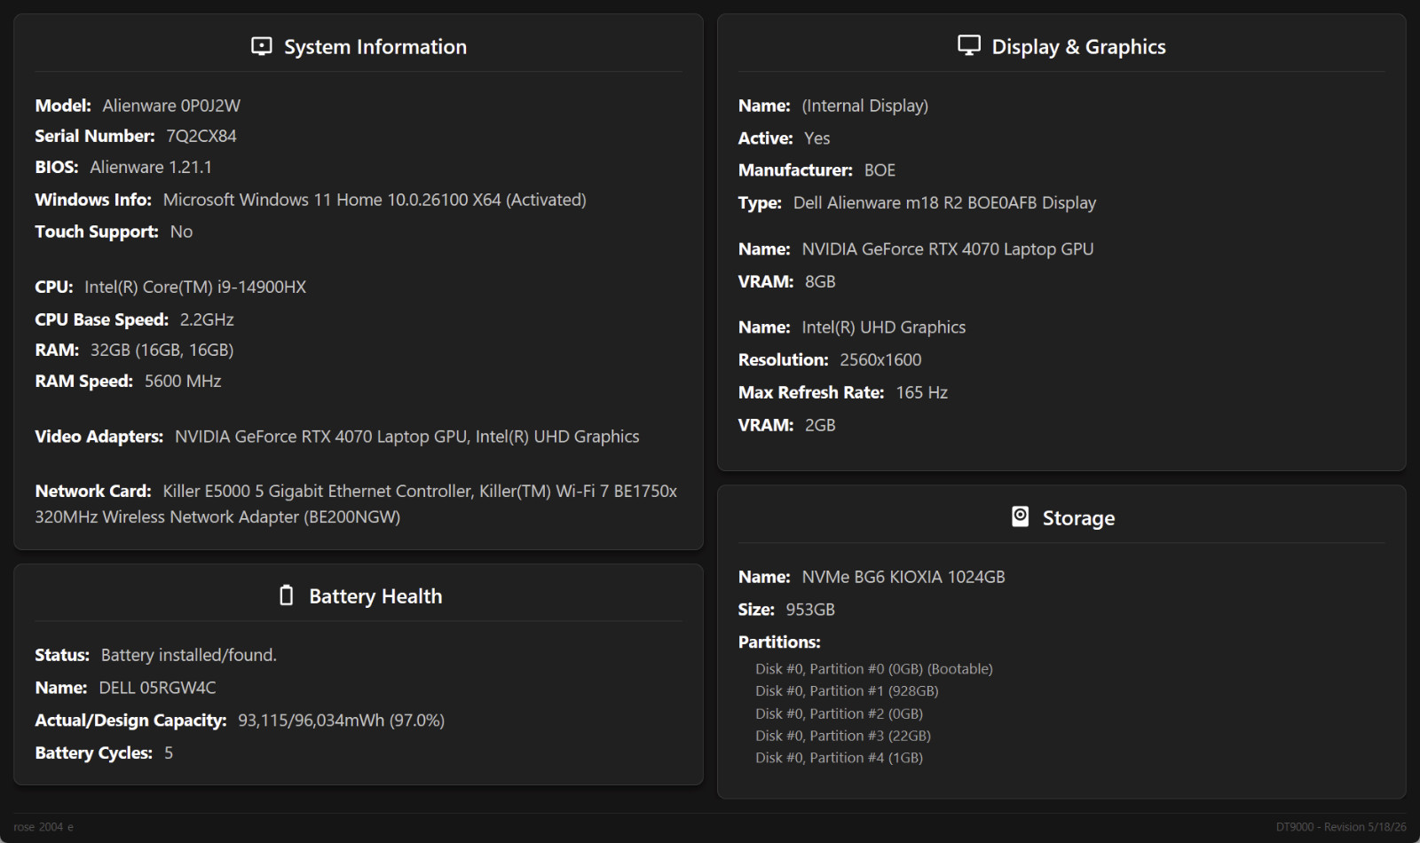Viewport: 1420px width, 843px height.
Task: Click the Battery Cycles value 5
Action: 169,753
